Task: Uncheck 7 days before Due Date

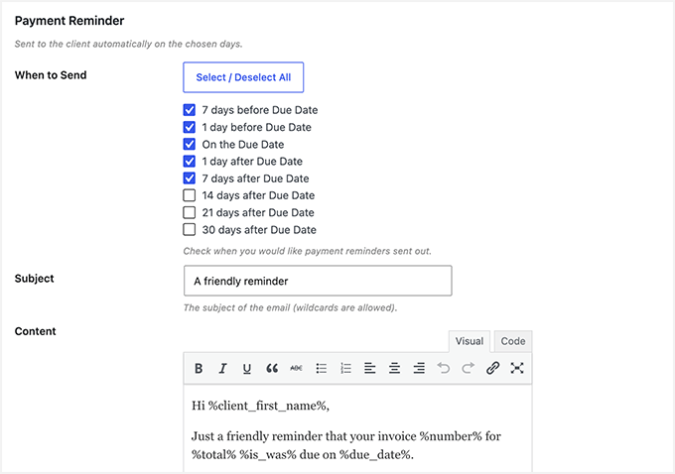Action: (189, 110)
